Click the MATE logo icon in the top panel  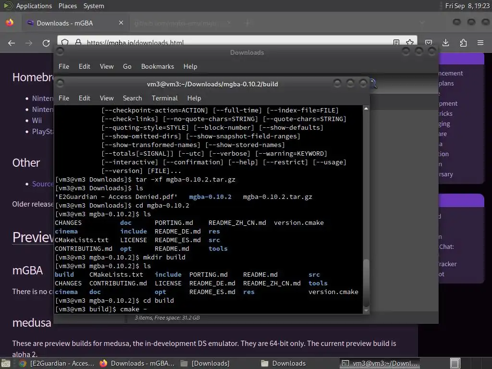pyautogui.click(x=8, y=6)
